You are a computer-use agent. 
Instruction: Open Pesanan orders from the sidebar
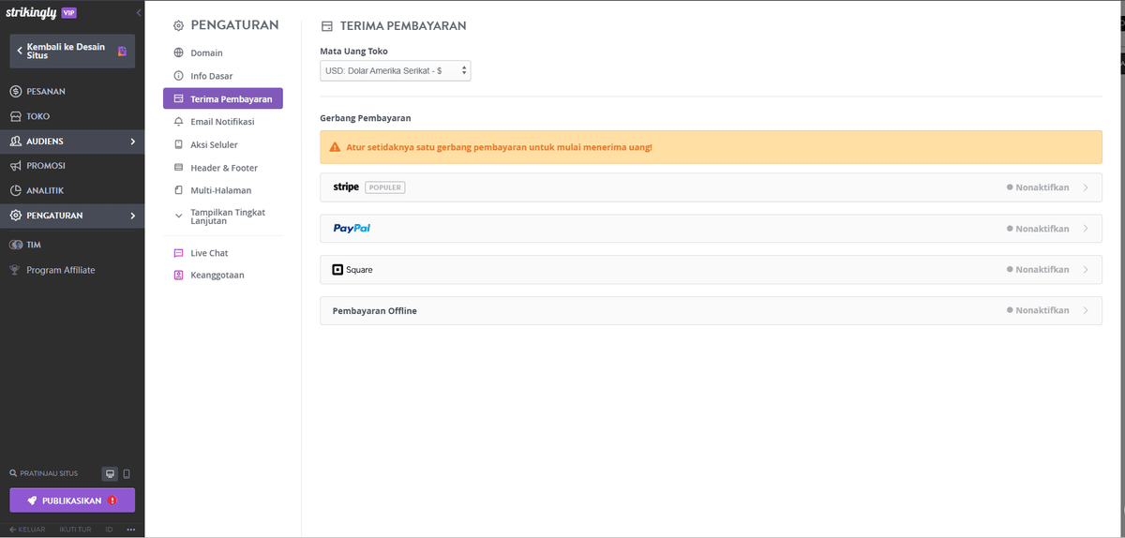[x=45, y=92]
